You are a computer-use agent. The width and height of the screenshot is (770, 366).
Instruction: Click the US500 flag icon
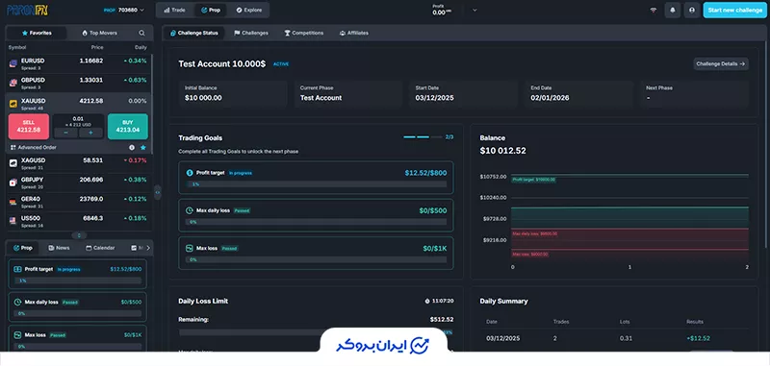(13, 221)
